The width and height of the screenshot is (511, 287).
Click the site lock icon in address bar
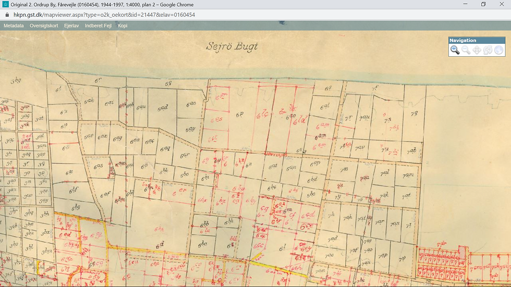7,15
